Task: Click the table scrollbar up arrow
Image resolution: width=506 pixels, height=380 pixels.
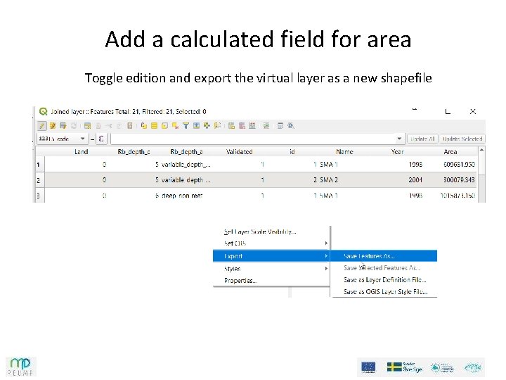Action: point(481,150)
